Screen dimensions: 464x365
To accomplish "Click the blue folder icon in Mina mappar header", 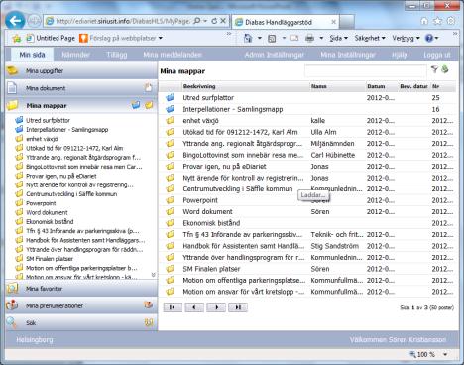I will pos(136,105).
